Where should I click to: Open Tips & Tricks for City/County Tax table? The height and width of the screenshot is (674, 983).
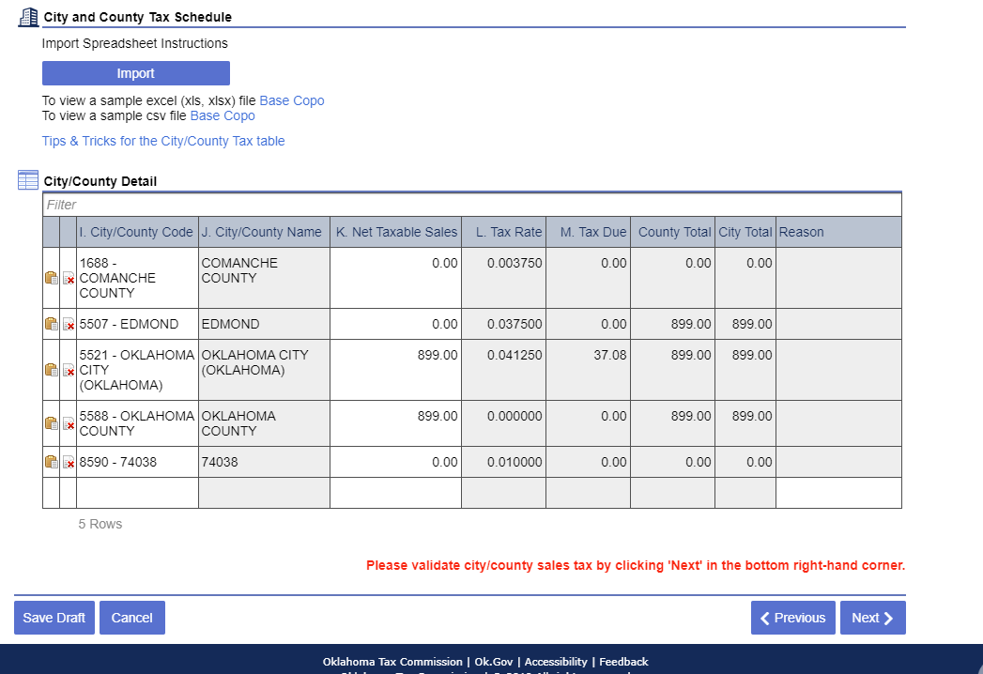163,141
